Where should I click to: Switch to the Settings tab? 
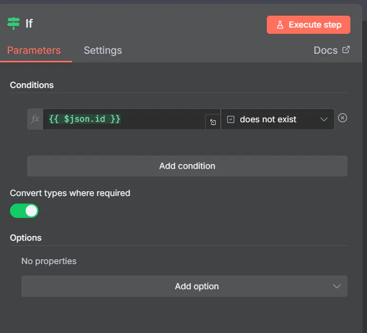tap(103, 50)
